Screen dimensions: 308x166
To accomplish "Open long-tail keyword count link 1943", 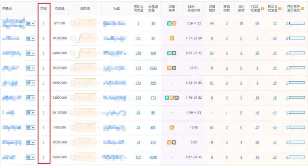I will pos(153,68).
